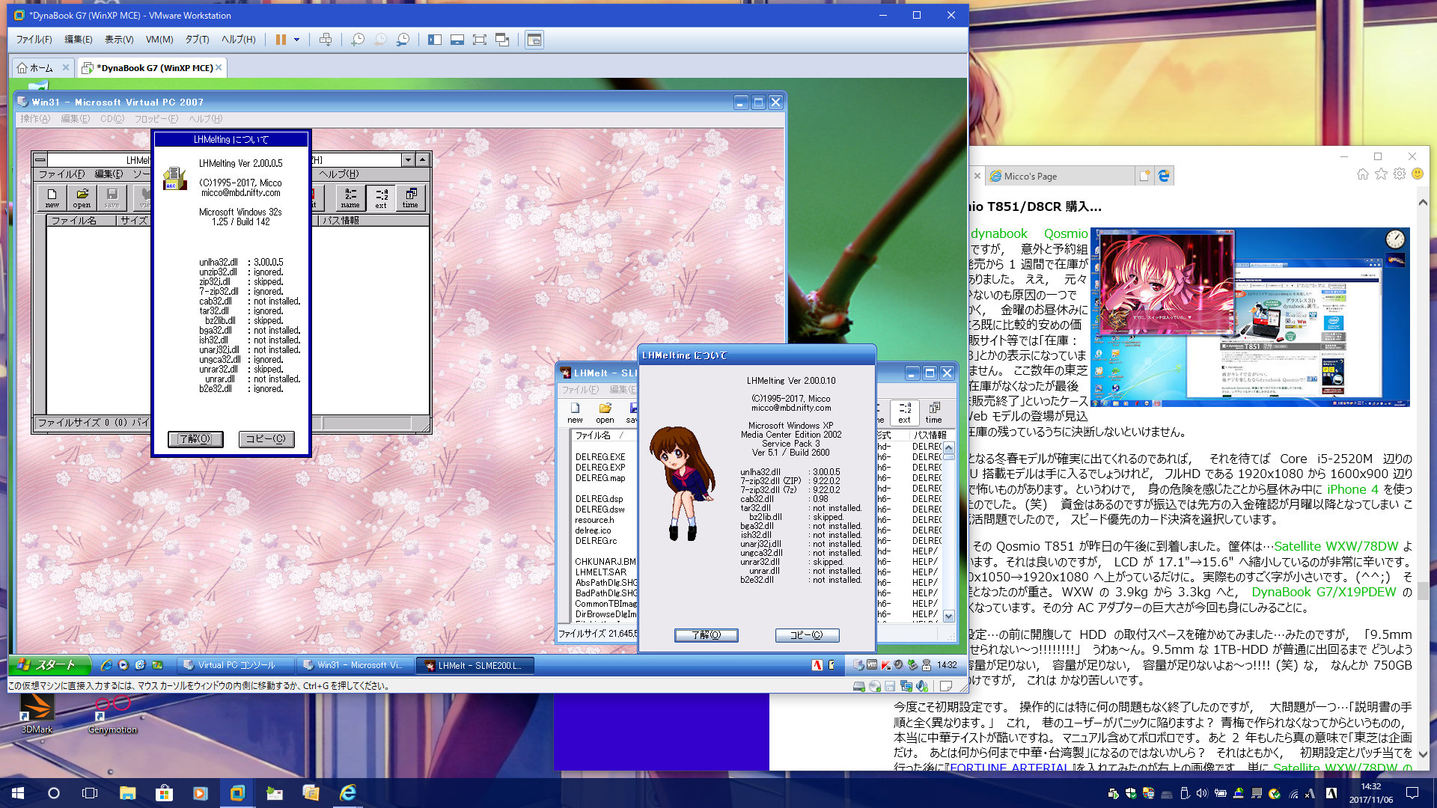Viewport: 1437px width, 808px height.
Task: Click the time sort icon in XP LHMelt toolbar
Action: (x=934, y=413)
